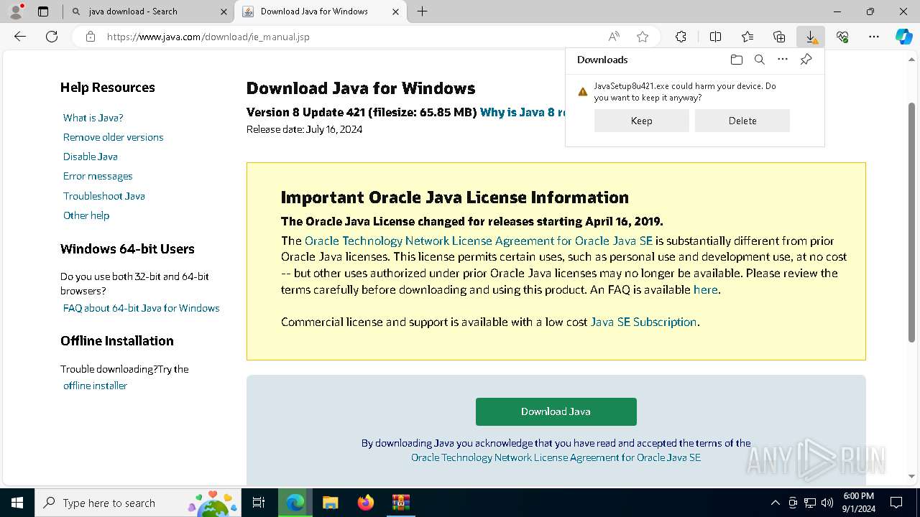Viewport: 920px width, 517px height.
Task: Pin the Downloads panel
Action: 806,60
